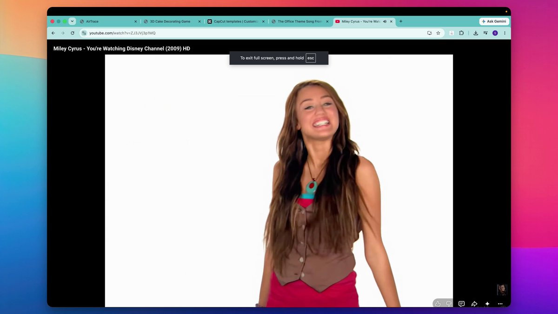Mute the Miley Cyrus tab audio
The height and width of the screenshot is (314, 558).
pyautogui.click(x=385, y=21)
